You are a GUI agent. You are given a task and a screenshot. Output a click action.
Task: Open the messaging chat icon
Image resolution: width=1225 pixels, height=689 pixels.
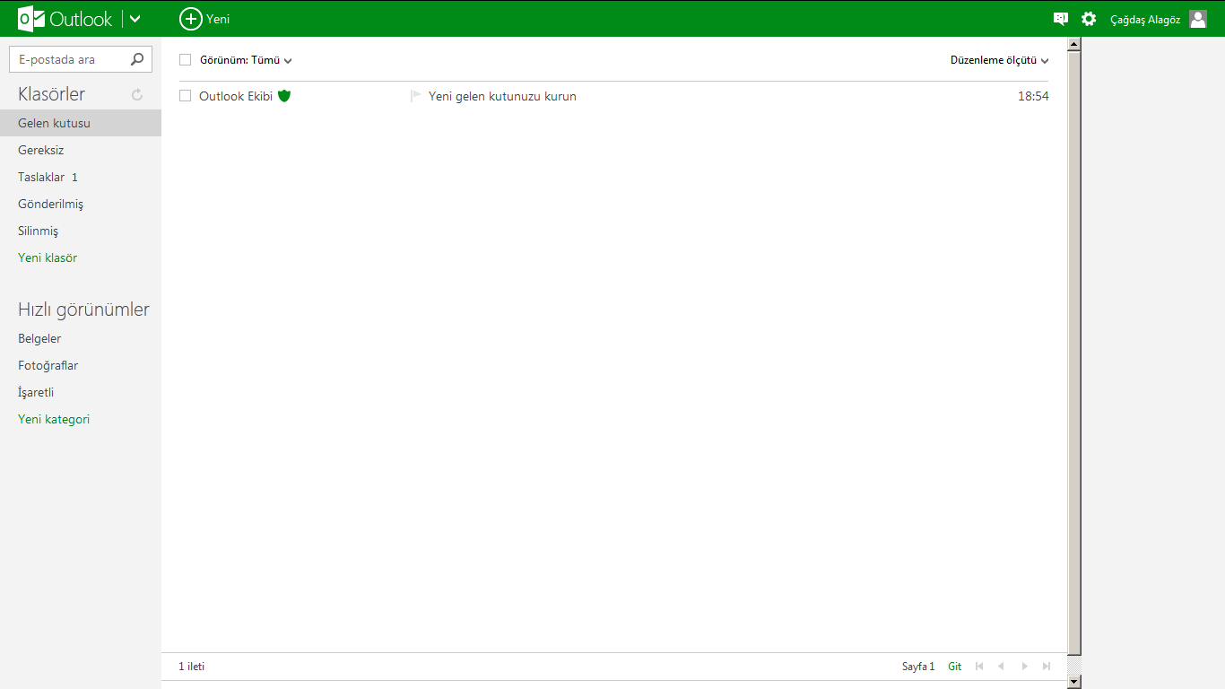[1061, 19]
